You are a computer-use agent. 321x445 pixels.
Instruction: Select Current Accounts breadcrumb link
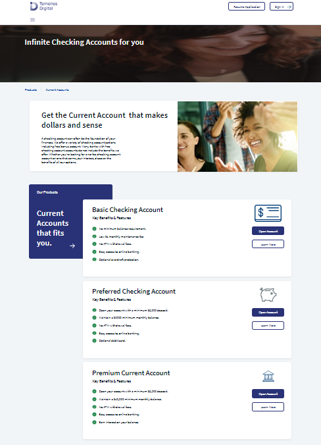coord(57,90)
